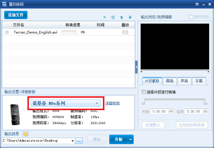Click the 暴风转码 app icon in title bar

(x=4, y=4)
